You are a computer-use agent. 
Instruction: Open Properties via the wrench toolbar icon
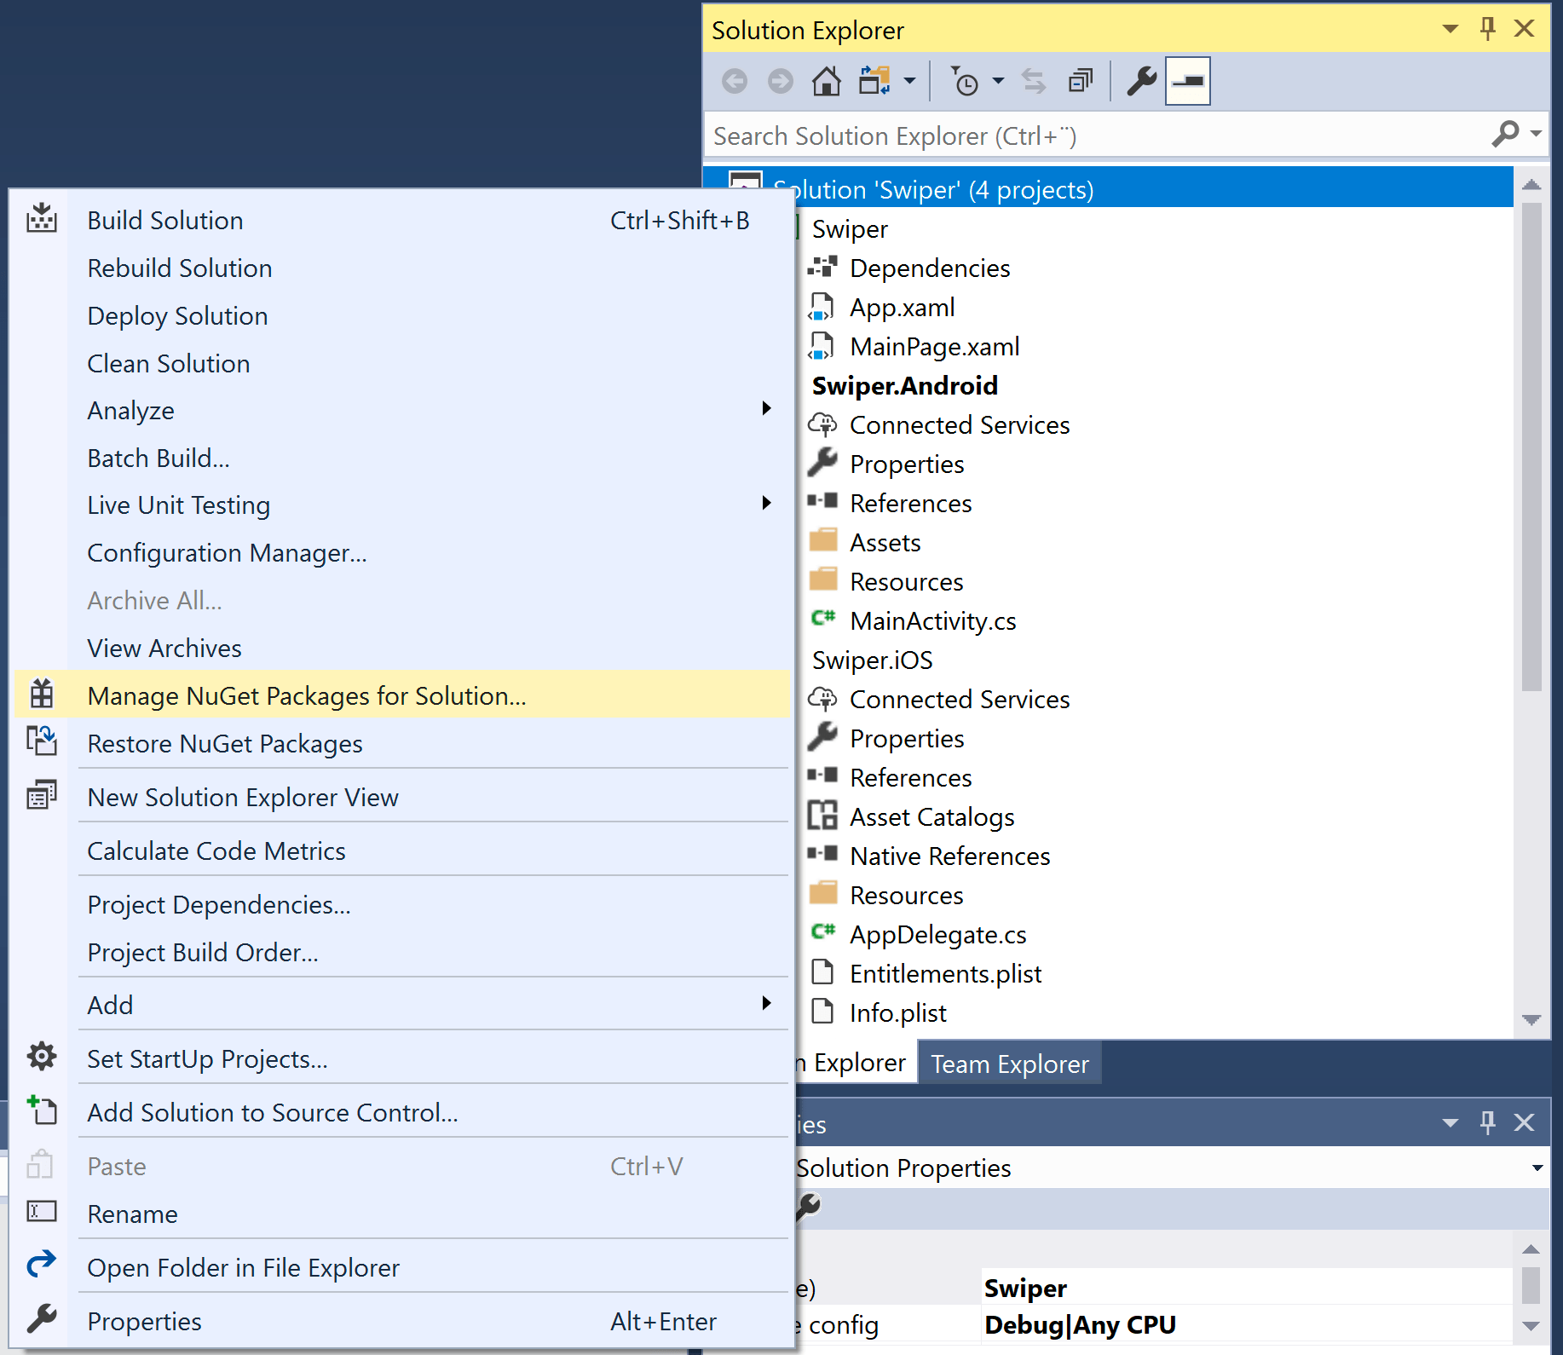click(1140, 81)
